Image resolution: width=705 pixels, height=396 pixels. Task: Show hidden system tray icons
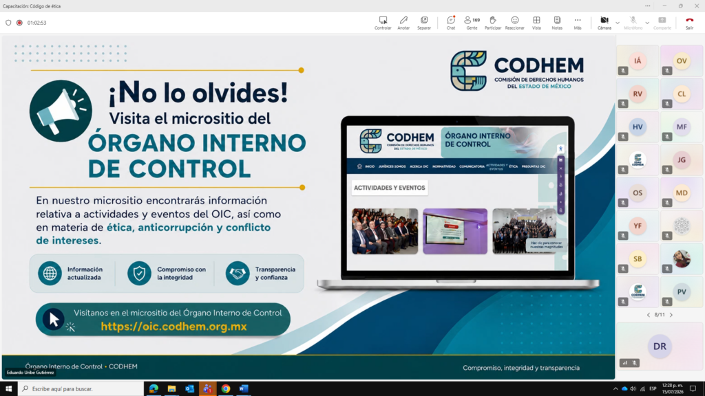615,389
